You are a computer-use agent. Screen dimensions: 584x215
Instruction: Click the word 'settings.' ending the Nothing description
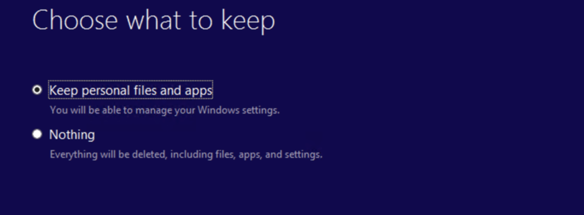click(304, 155)
